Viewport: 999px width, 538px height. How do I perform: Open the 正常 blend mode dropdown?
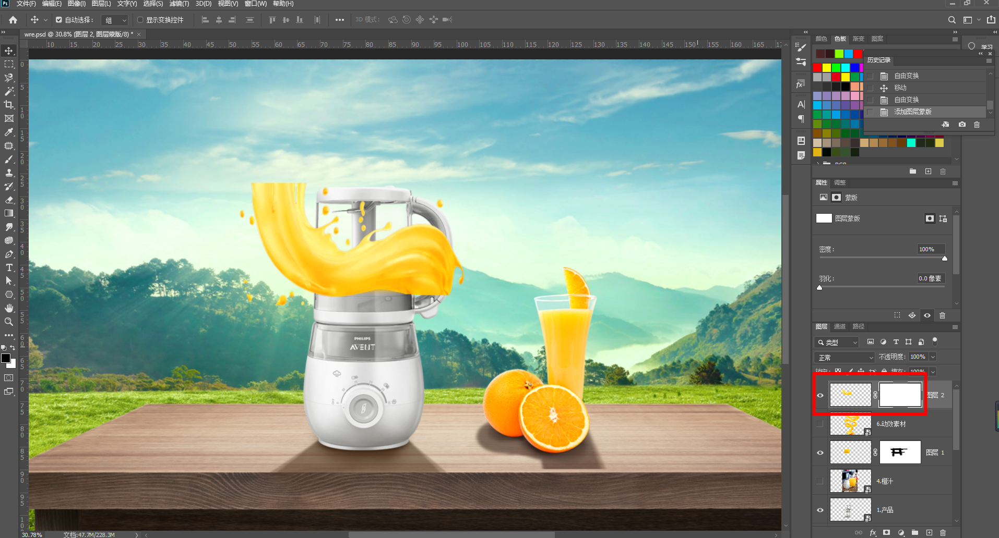[844, 357]
